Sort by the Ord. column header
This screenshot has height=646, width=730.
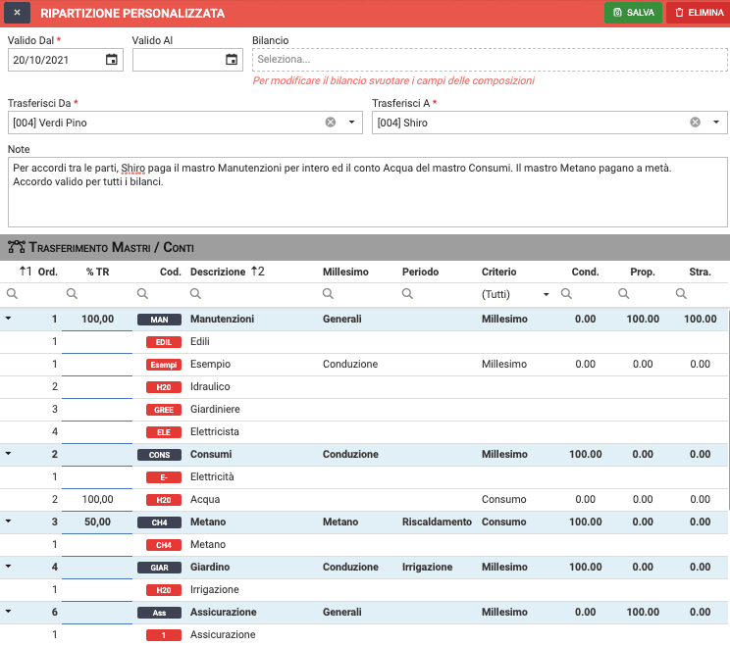47,272
